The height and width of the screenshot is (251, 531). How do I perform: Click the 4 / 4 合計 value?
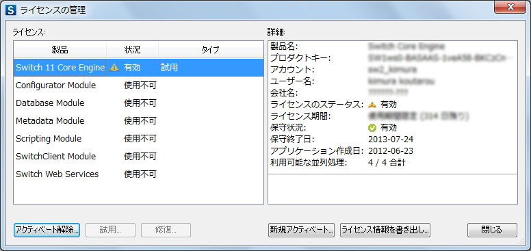tap(387, 163)
